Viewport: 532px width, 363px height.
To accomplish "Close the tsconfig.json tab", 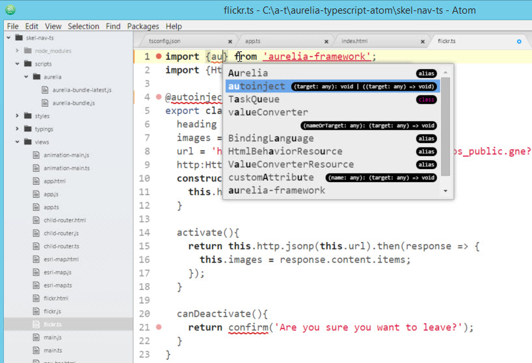I will 230,42.
